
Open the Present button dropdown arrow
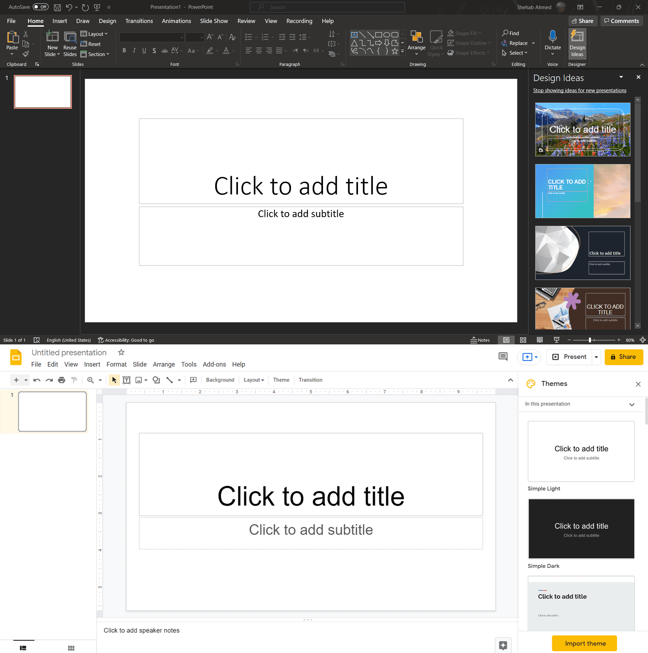pos(596,357)
